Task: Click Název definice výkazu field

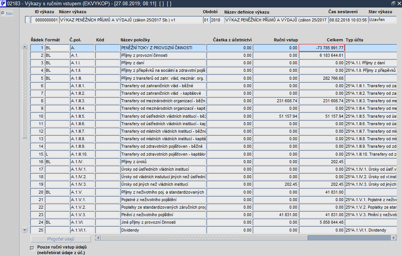Action: click(x=277, y=20)
